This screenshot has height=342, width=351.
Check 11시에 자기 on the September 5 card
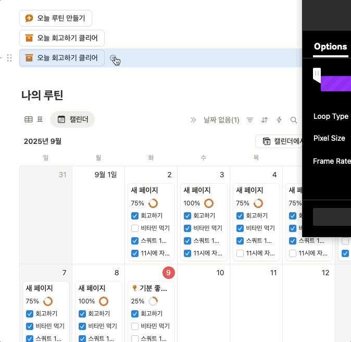[x=293, y=253]
